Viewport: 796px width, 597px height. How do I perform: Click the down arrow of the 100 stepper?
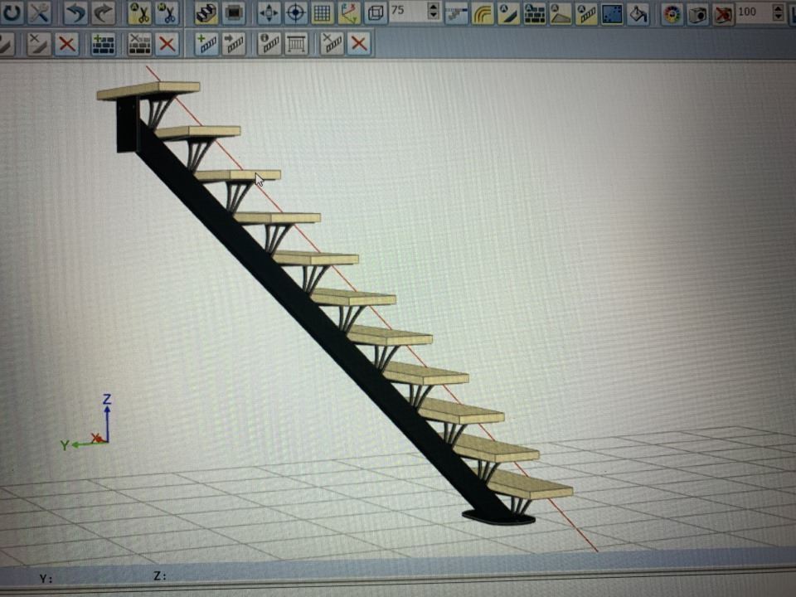click(779, 17)
